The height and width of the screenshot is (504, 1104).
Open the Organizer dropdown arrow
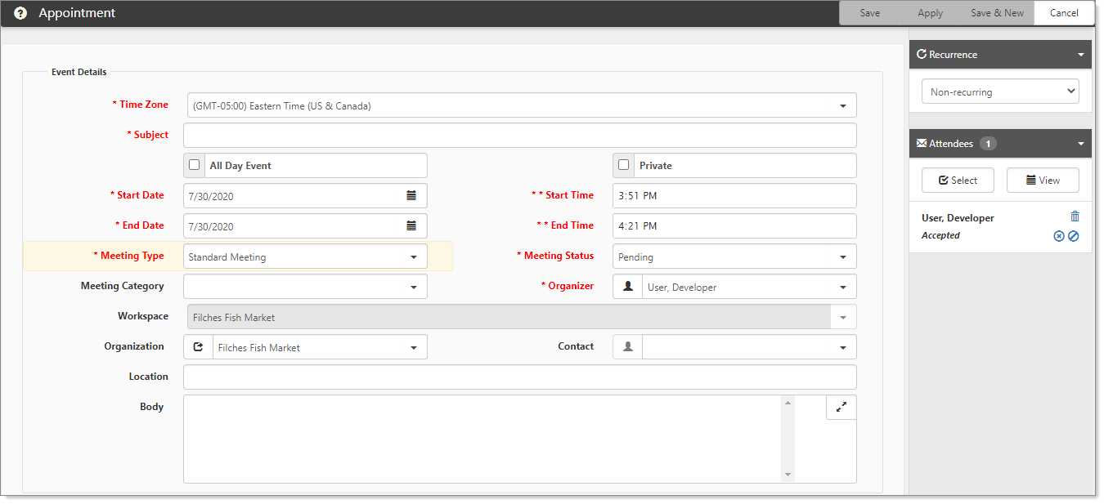pyautogui.click(x=843, y=288)
